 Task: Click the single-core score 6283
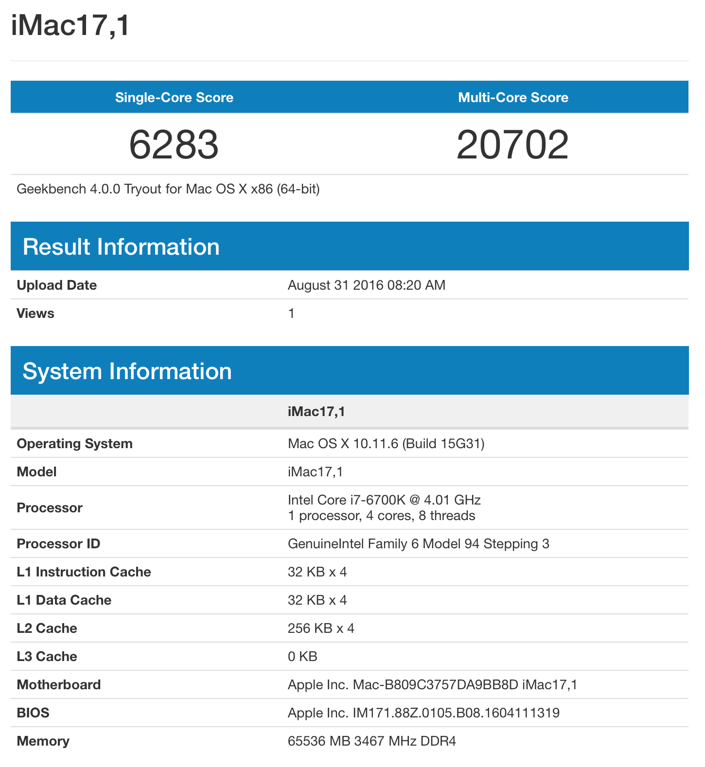coord(174,144)
